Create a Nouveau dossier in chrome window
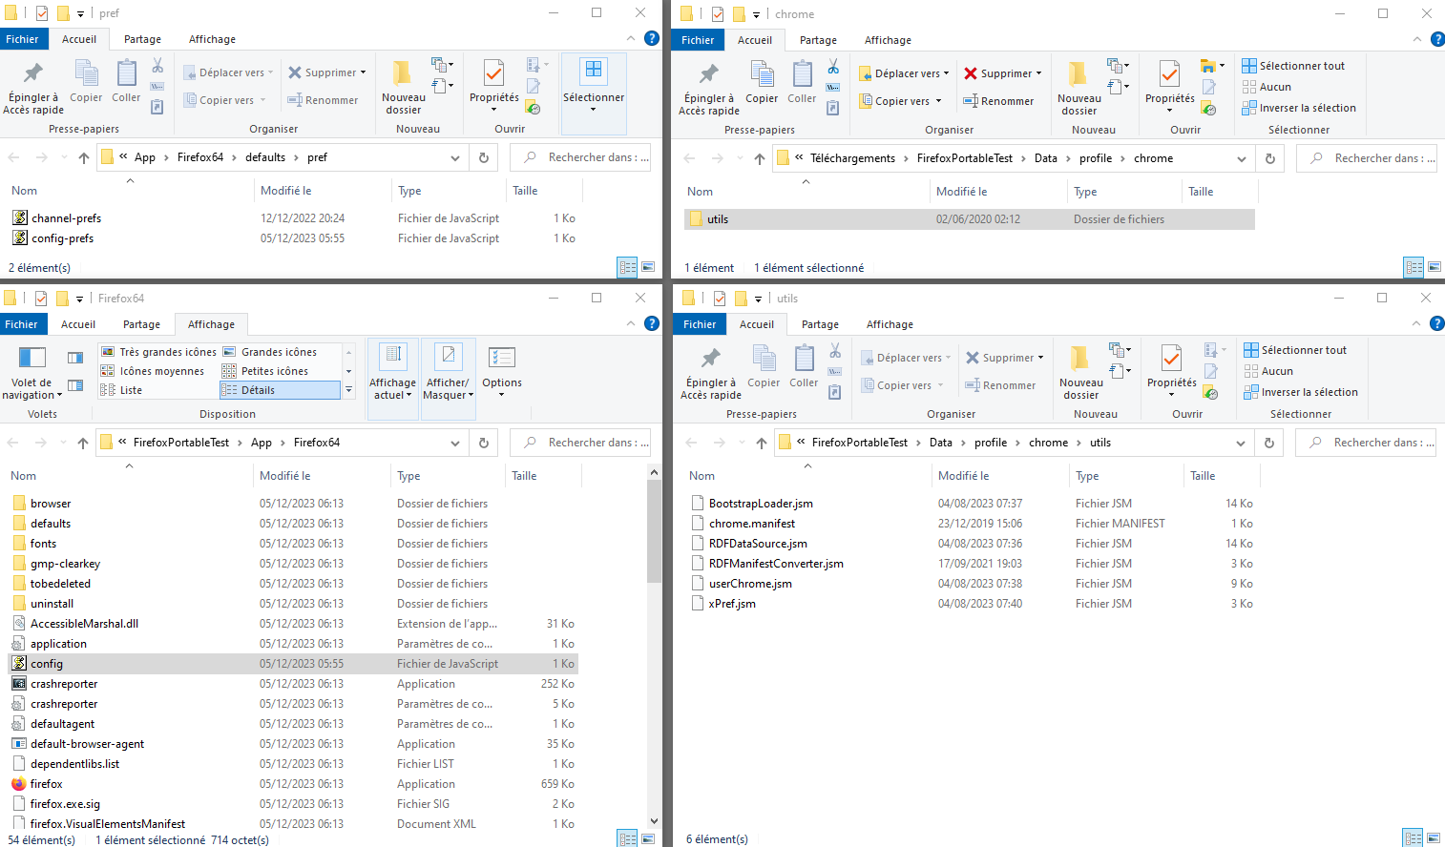The width and height of the screenshot is (1445, 847). 1079,89
